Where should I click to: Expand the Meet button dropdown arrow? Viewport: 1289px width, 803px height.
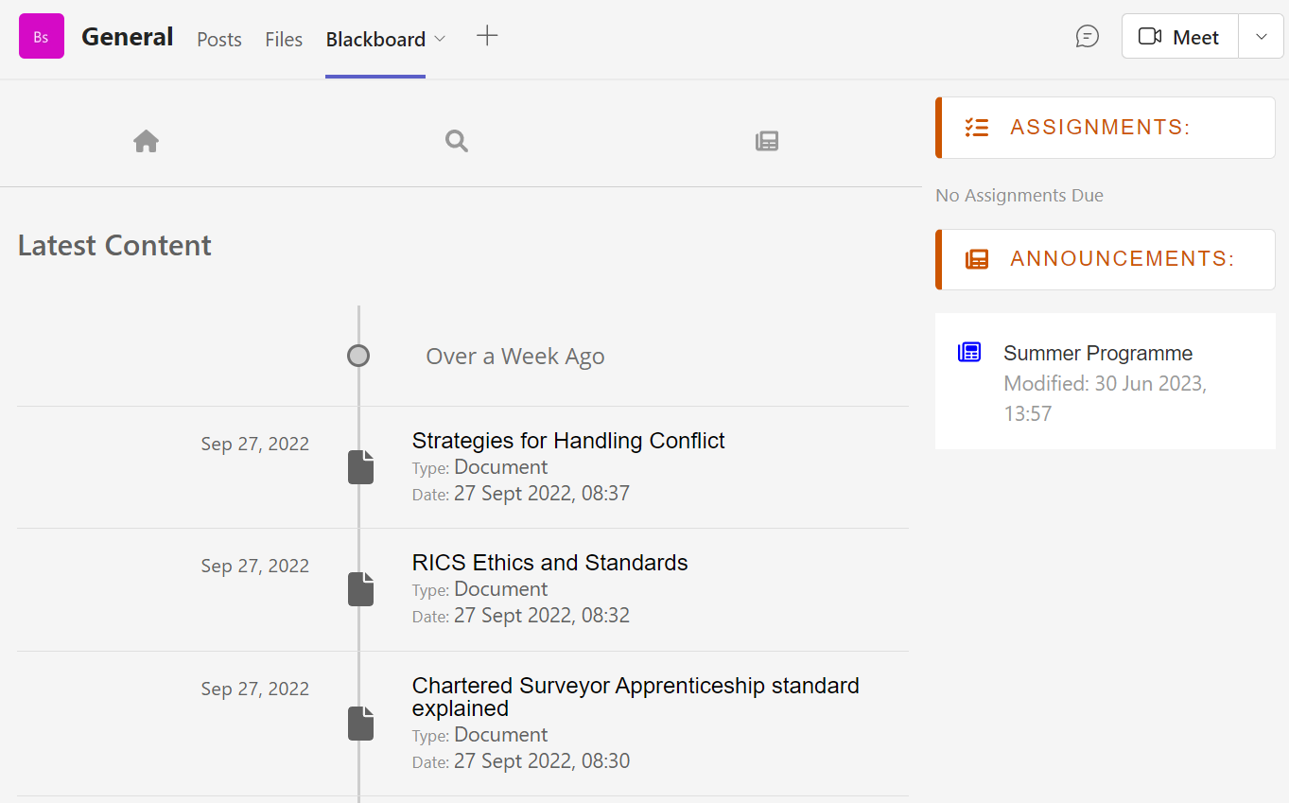coord(1261,37)
